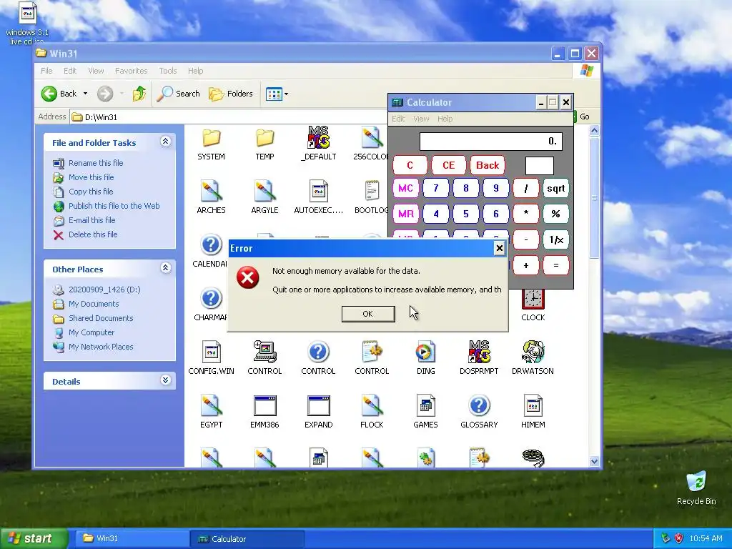
Task: Click Rename this file link
Action: 96,163
